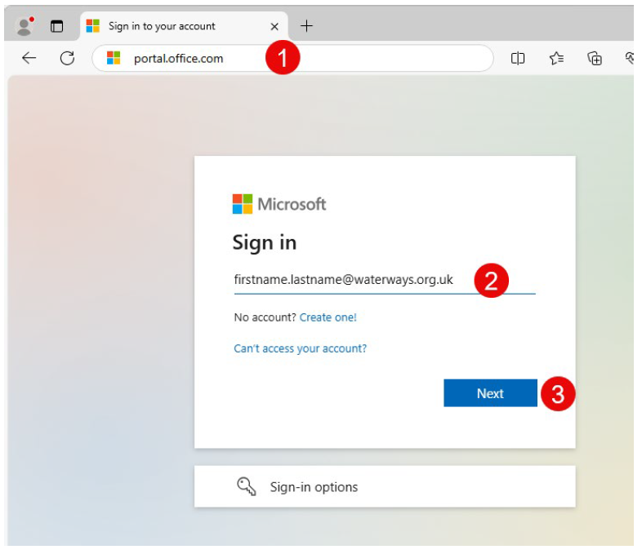Click the site icon in address bar
This screenshot has width=642, height=554.
114,58
